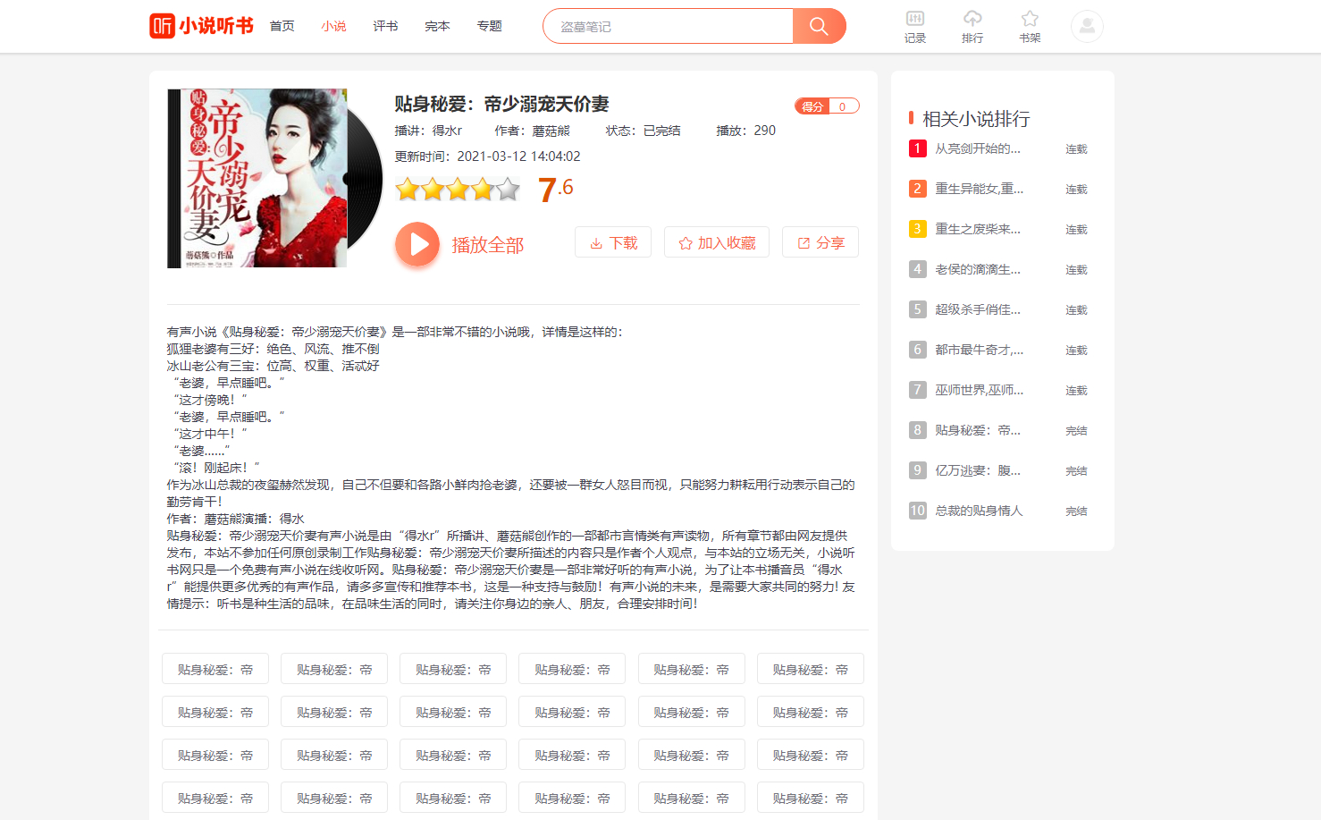Open the 完本 menu item

pos(437,26)
